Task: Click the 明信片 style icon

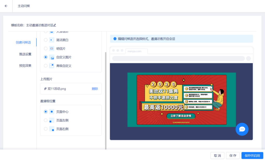Action: click(52, 48)
